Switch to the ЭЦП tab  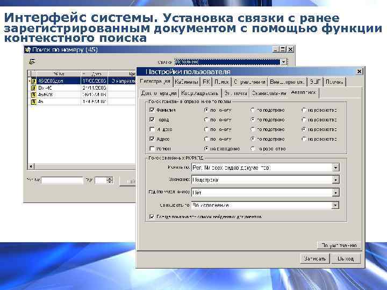[x=315, y=82]
